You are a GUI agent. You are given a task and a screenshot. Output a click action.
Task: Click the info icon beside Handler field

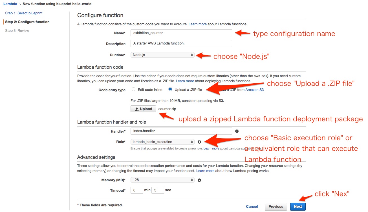(237, 131)
